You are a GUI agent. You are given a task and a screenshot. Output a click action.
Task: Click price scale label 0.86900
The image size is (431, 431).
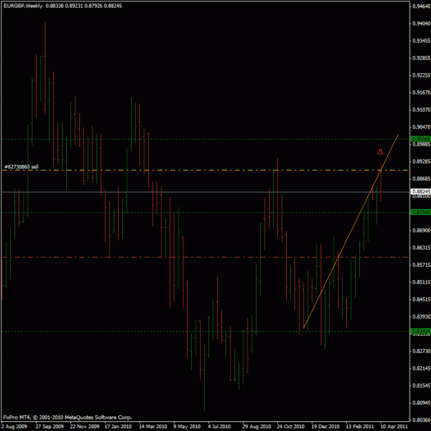(x=421, y=230)
